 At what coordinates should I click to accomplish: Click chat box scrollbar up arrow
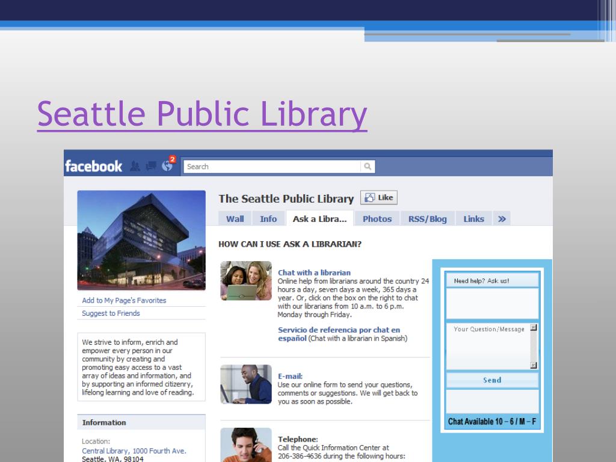534,327
